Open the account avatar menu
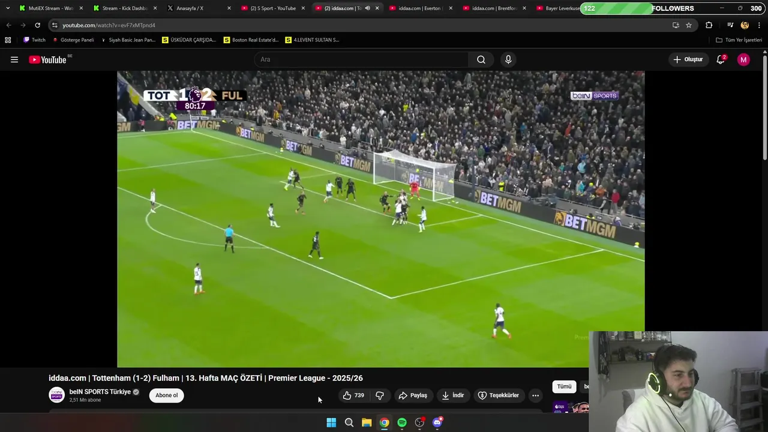This screenshot has width=768, height=432. [x=743, y=59]
